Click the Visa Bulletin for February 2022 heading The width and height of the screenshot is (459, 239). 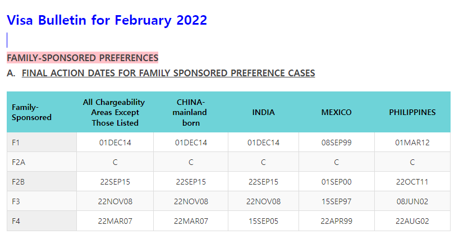pyautogui.click(x=107, y=20)
